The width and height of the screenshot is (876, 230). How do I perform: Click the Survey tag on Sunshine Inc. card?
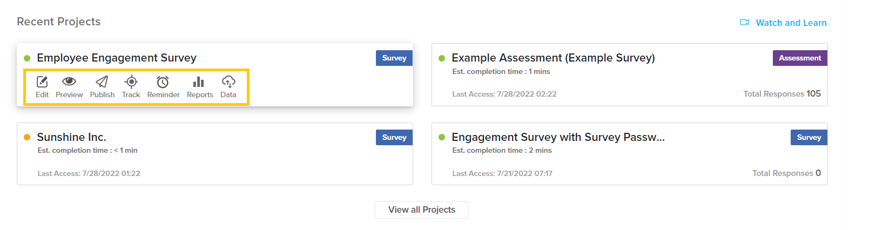tap(394, 137)
